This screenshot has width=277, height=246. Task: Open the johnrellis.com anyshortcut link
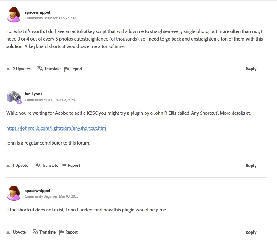tap(56, 128)
